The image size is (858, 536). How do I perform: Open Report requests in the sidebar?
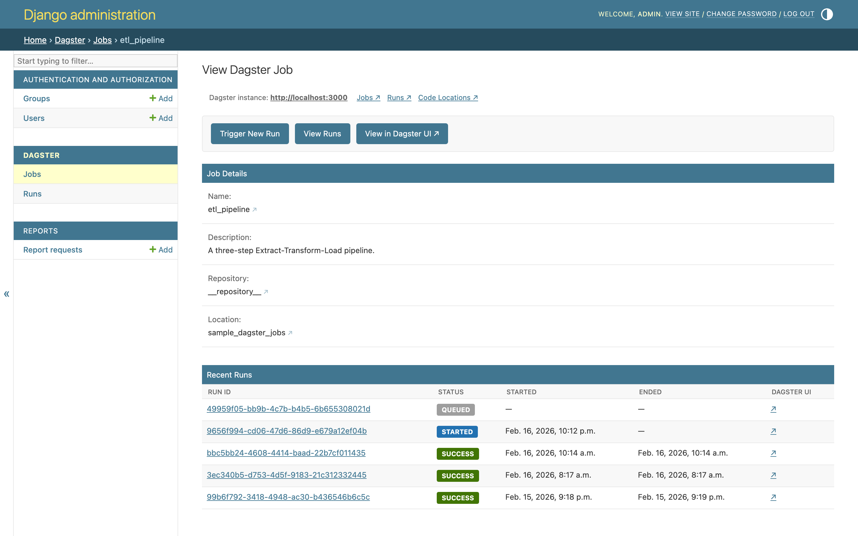pos(53,250)
